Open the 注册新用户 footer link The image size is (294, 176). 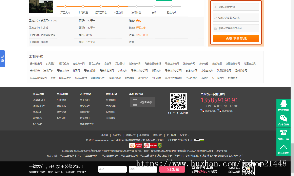[39, 106]
